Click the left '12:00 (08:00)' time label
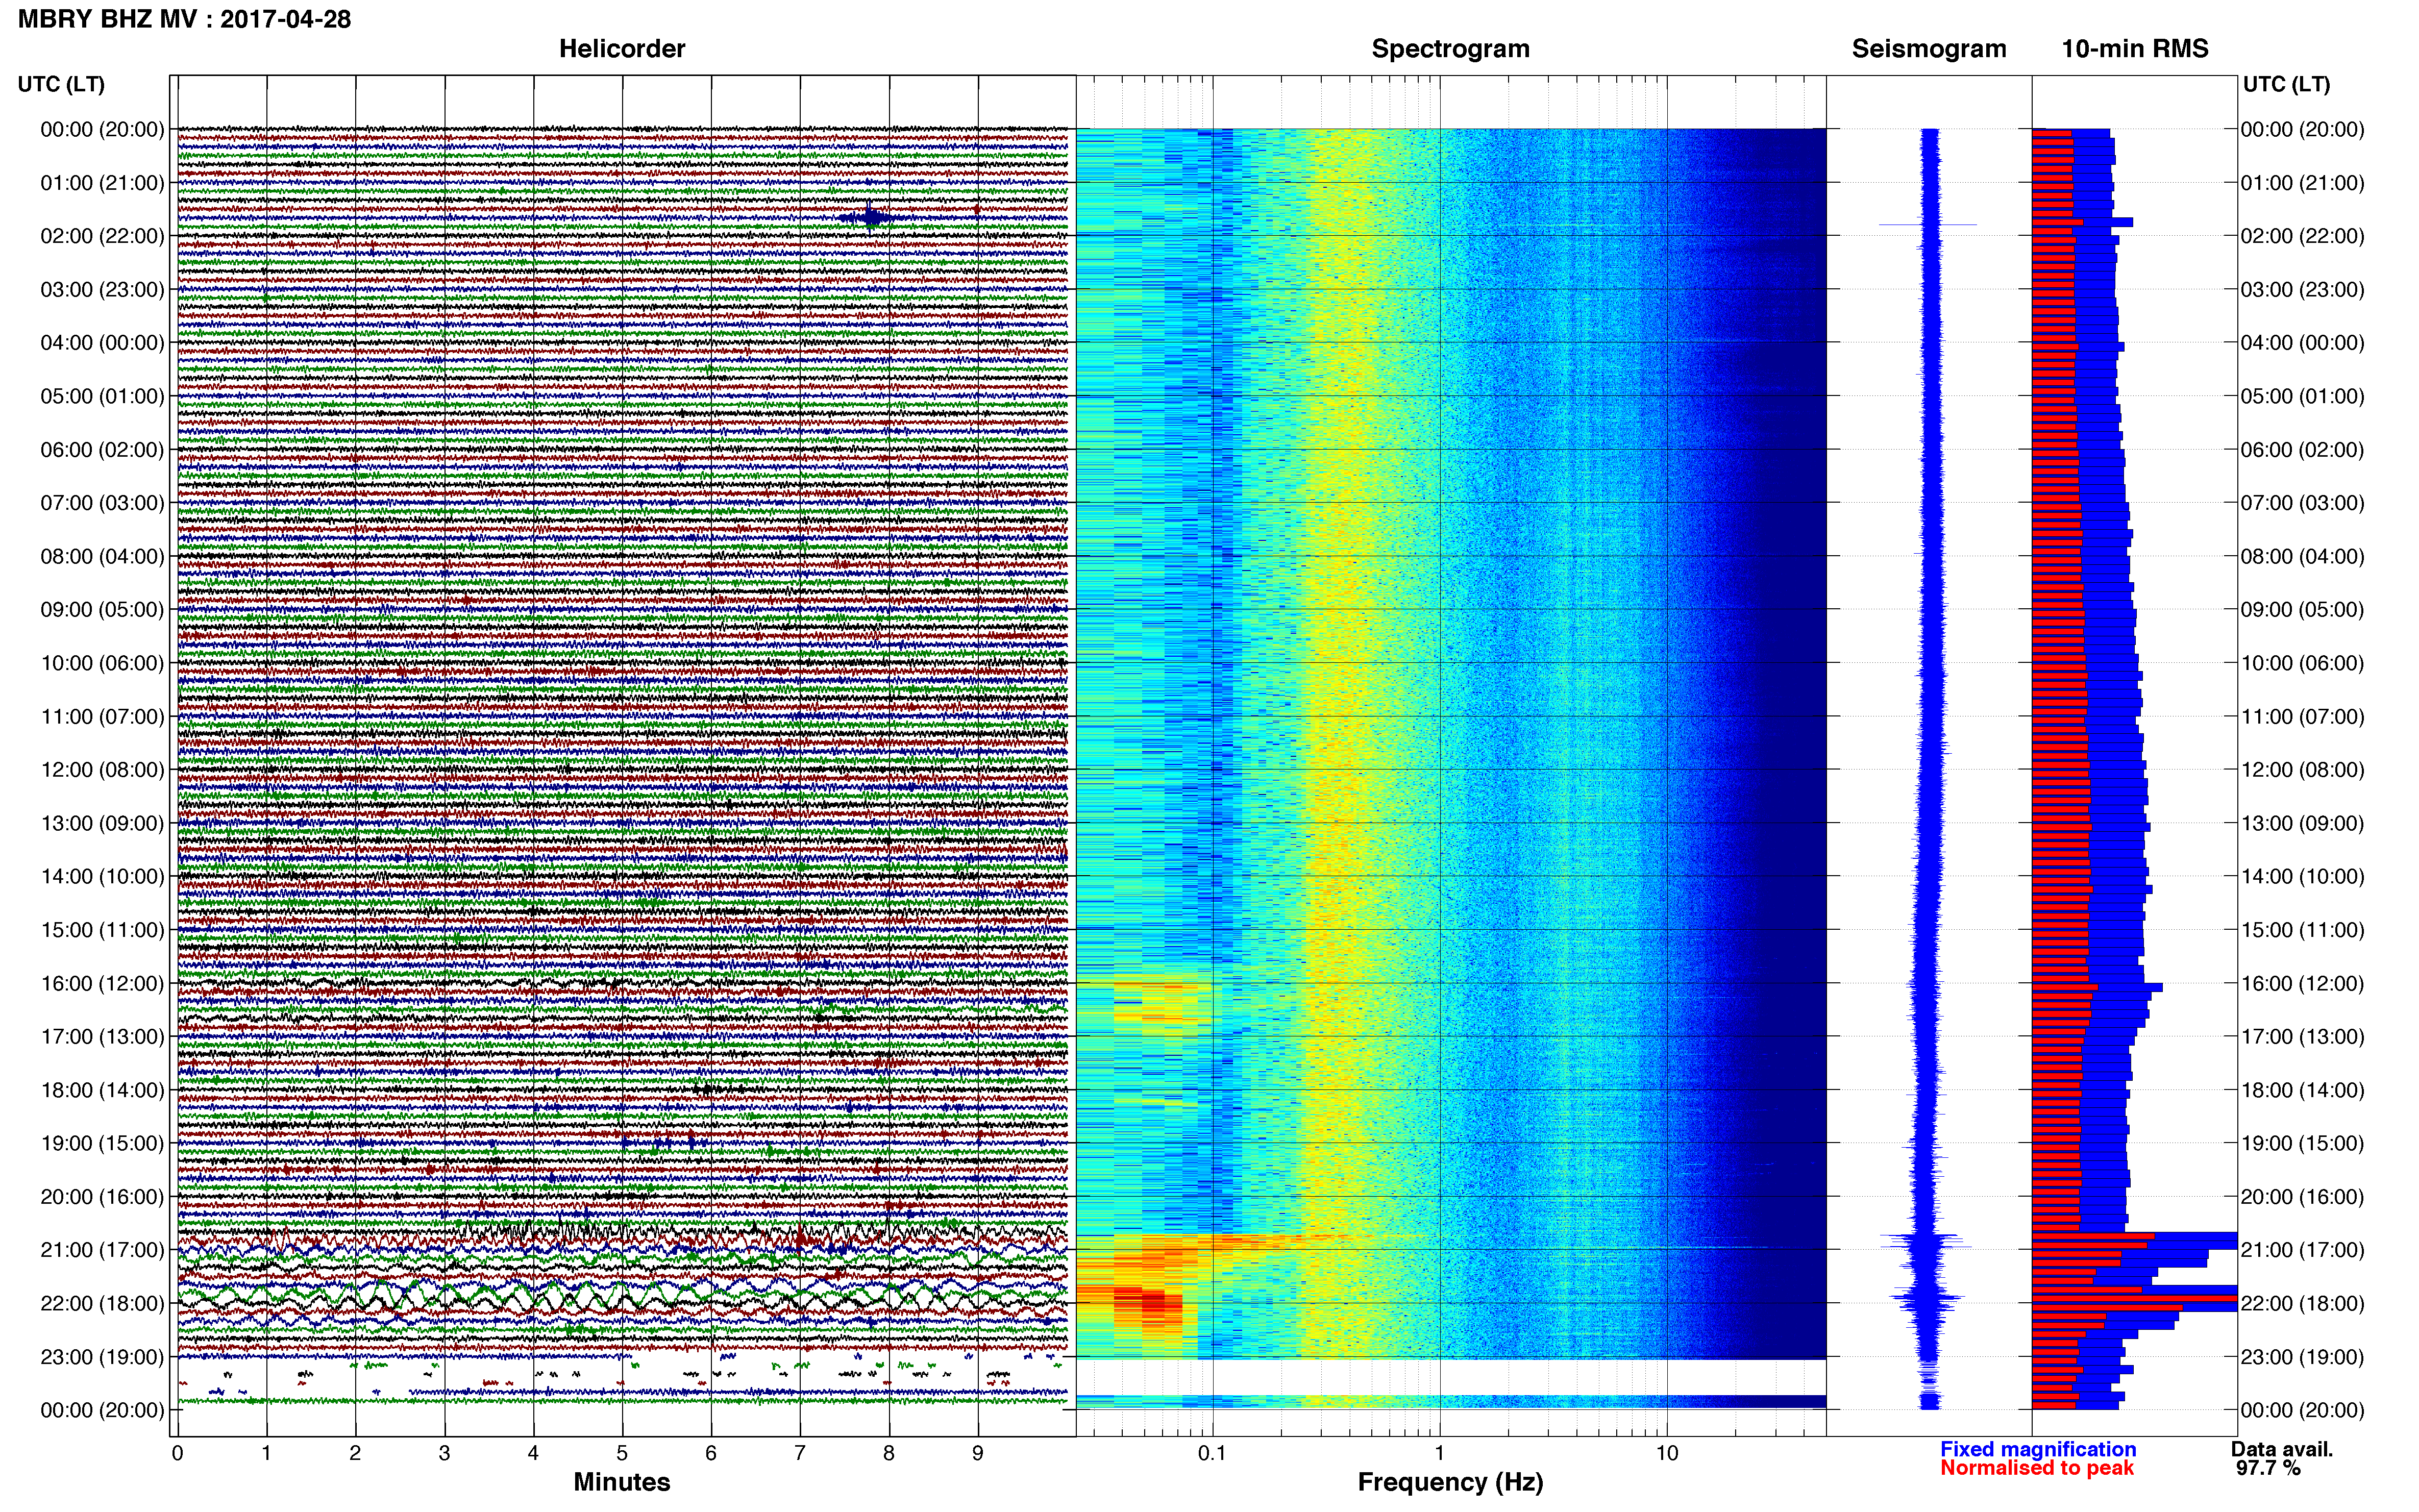 pos(102,770)
